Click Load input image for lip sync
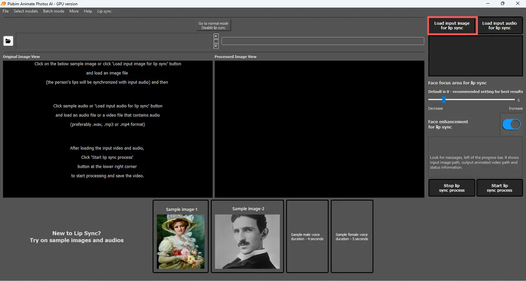Viewport: 526px width, 281px height. [452, 26]
